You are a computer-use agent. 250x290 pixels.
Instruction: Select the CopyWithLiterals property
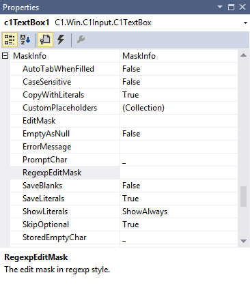coord(65,95)
